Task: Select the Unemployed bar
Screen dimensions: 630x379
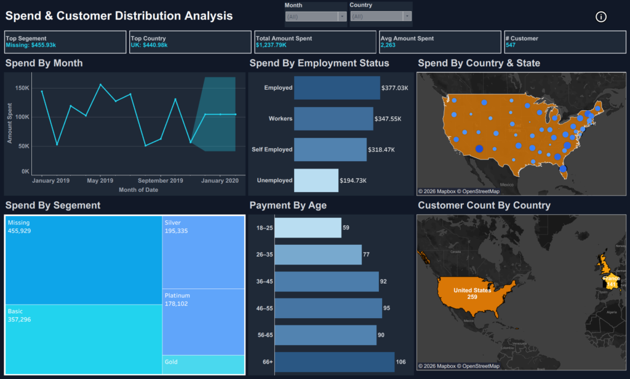Action: click(316, 180)
